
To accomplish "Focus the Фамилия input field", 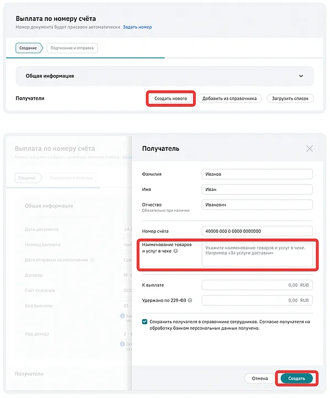I will tap(257, 174).
